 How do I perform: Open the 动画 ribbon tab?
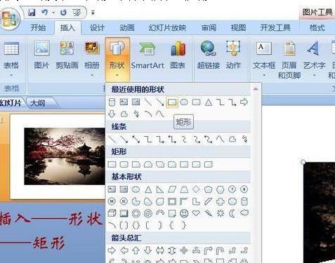[x=127, y=28]
